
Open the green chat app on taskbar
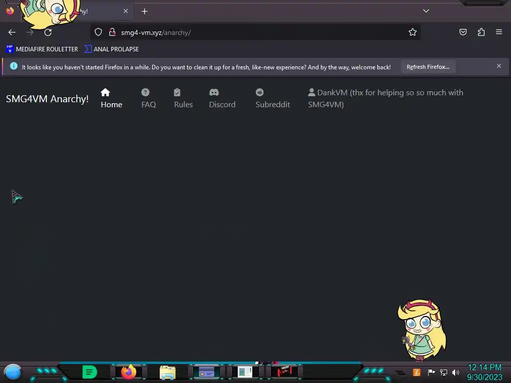[90, 372]
